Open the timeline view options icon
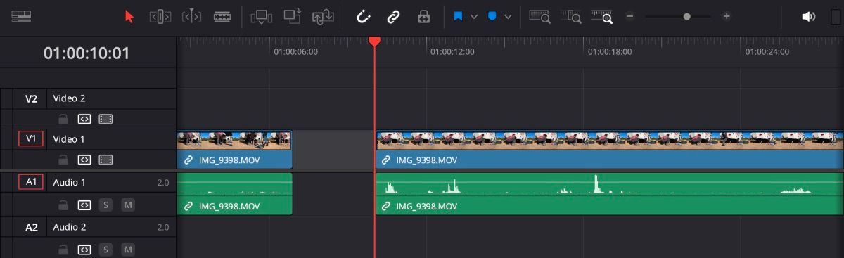 (x=21, y=16)
